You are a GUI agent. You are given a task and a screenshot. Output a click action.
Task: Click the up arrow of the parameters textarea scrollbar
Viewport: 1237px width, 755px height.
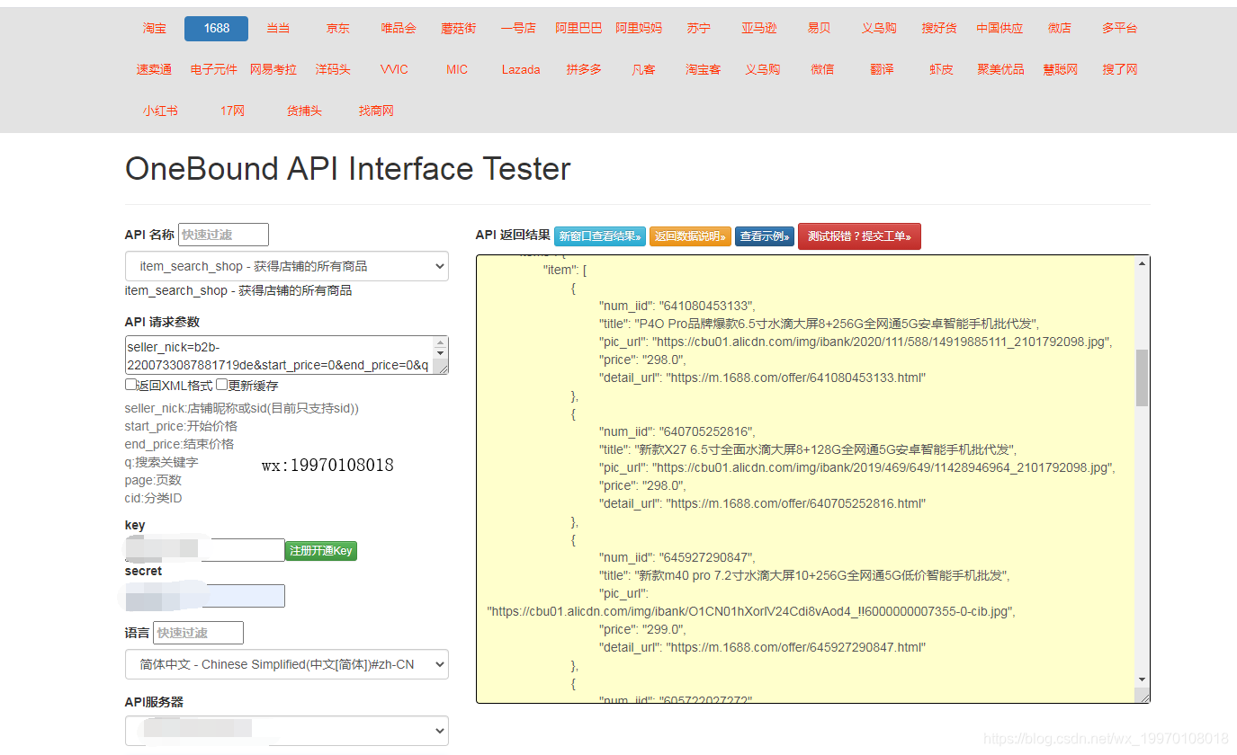pyautogui.click(x=441, y=342)
